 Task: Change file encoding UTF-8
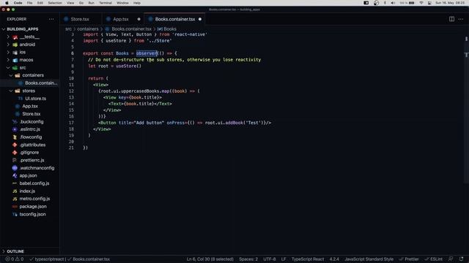270,259
